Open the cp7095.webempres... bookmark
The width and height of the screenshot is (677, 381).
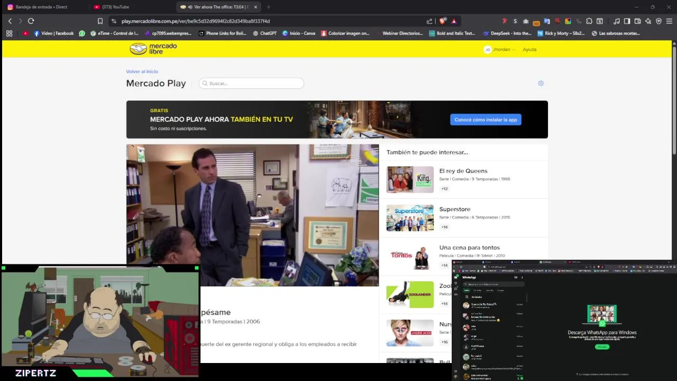tap(168, 33)
